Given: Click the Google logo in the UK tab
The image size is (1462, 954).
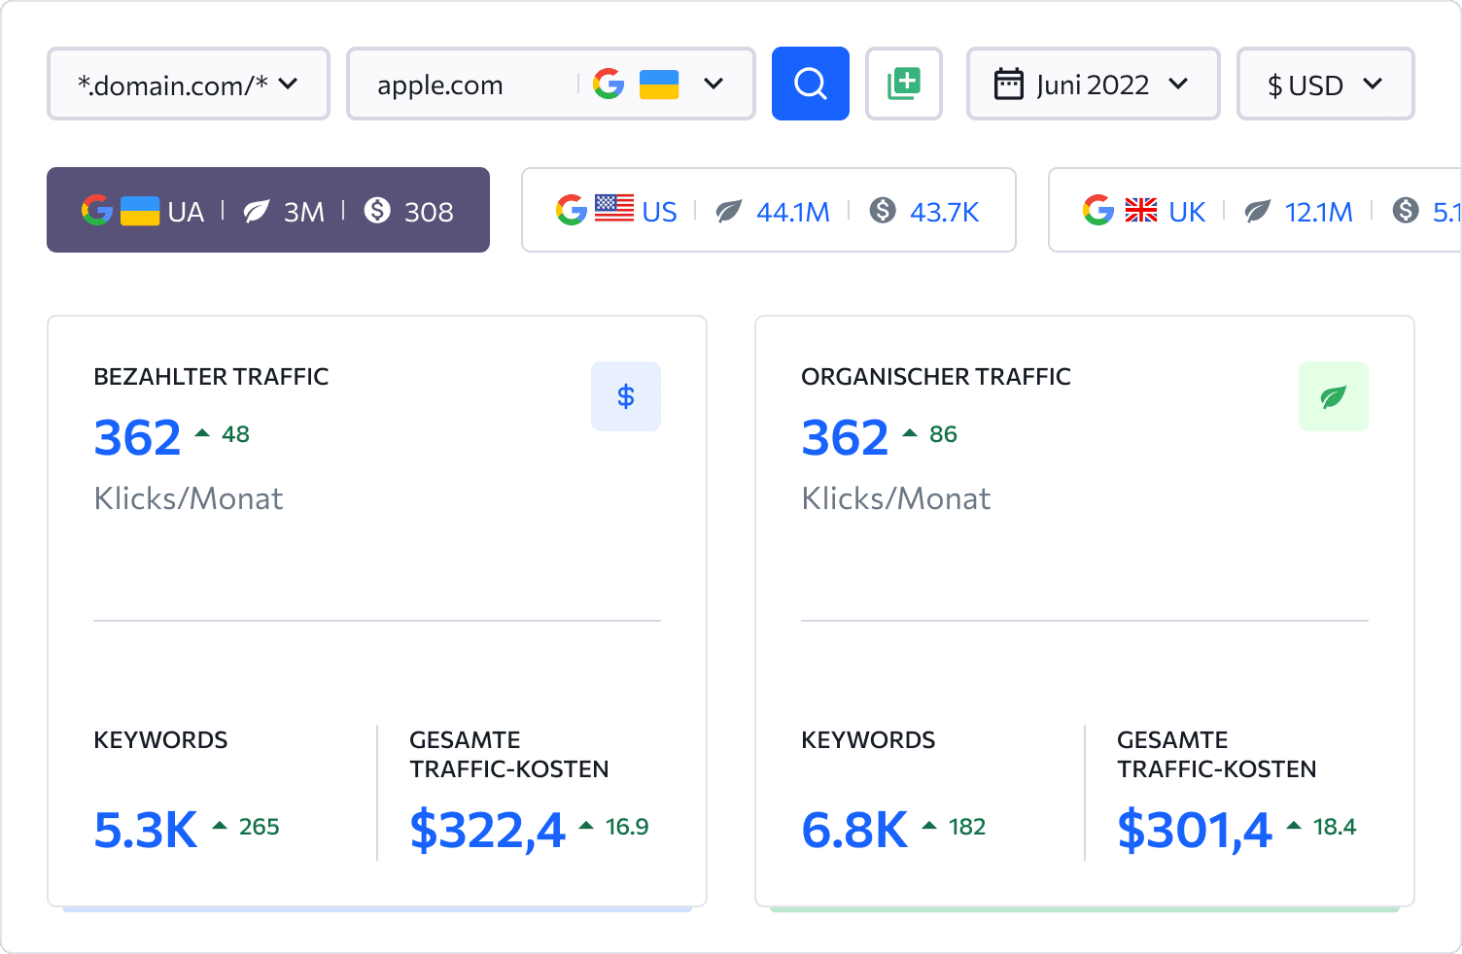Looking at the screenshot, I should point(1098,210).
